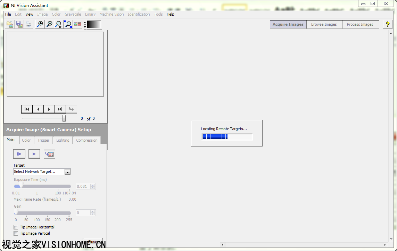Click the Open Image toolbar icon
Viewport: 397px width, 251px height.
(10, 24)
